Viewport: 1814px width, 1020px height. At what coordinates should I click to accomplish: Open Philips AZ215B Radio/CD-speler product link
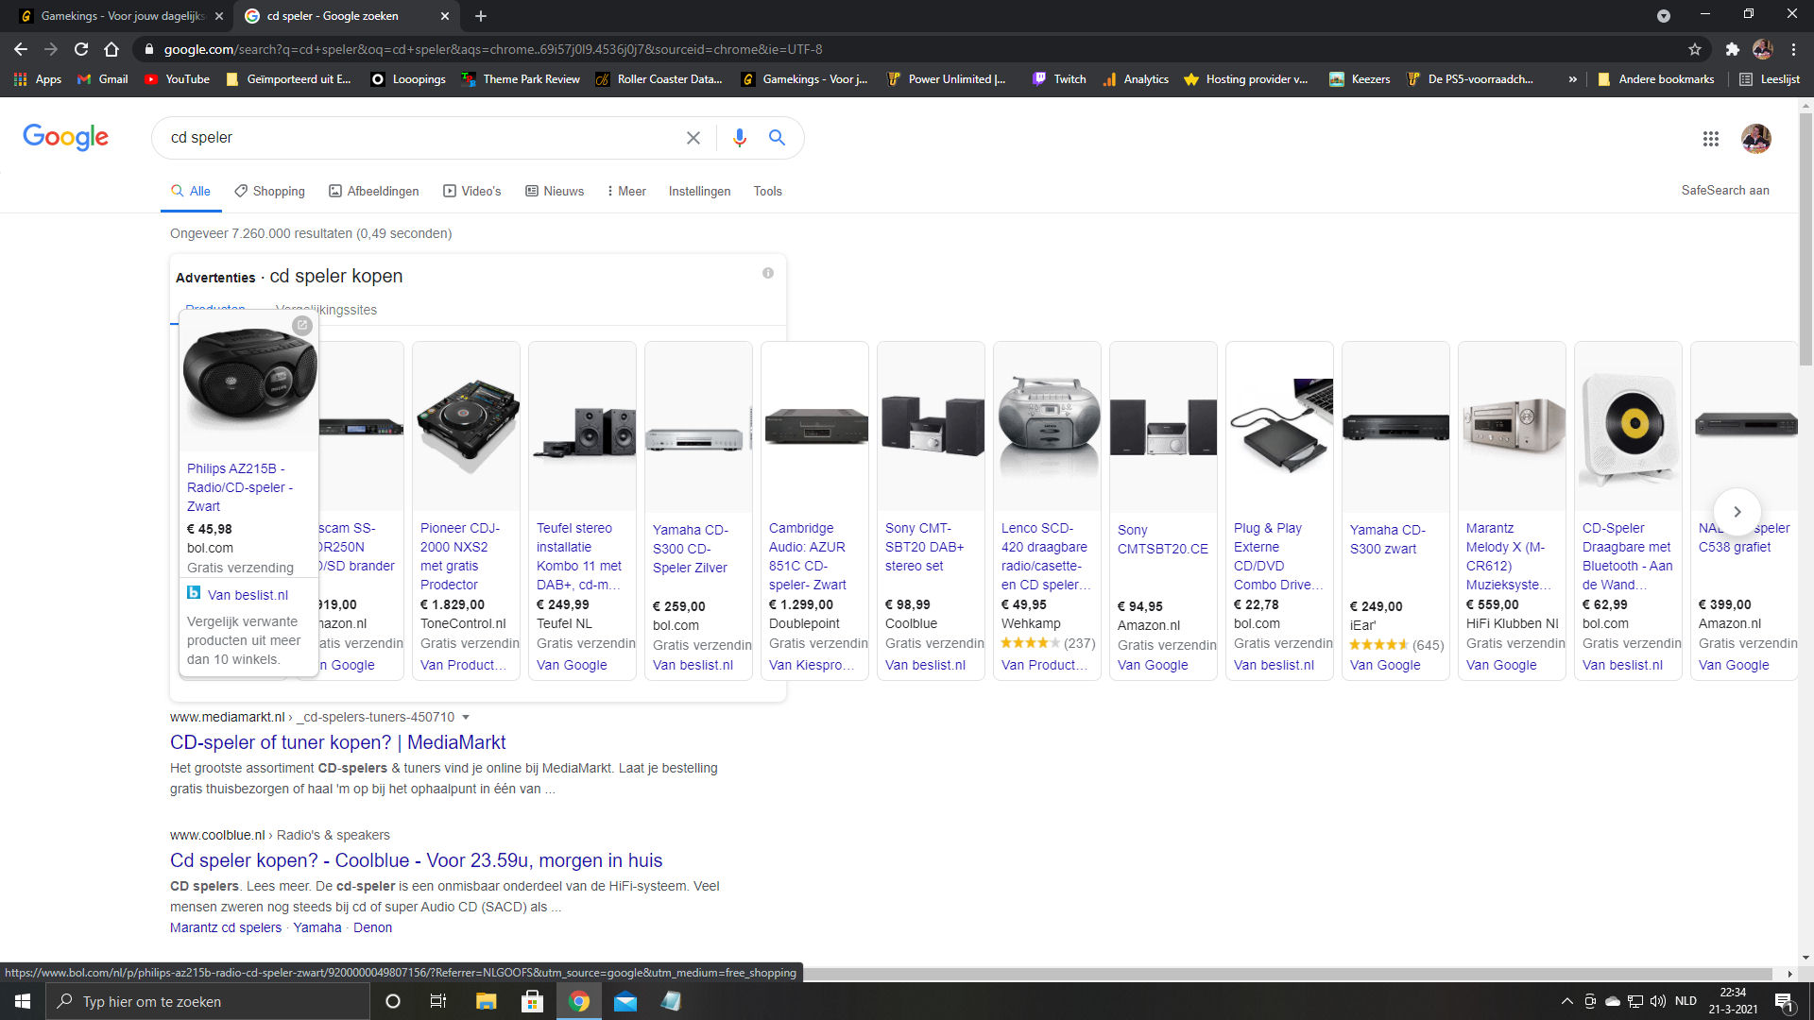tap(239, 487)
